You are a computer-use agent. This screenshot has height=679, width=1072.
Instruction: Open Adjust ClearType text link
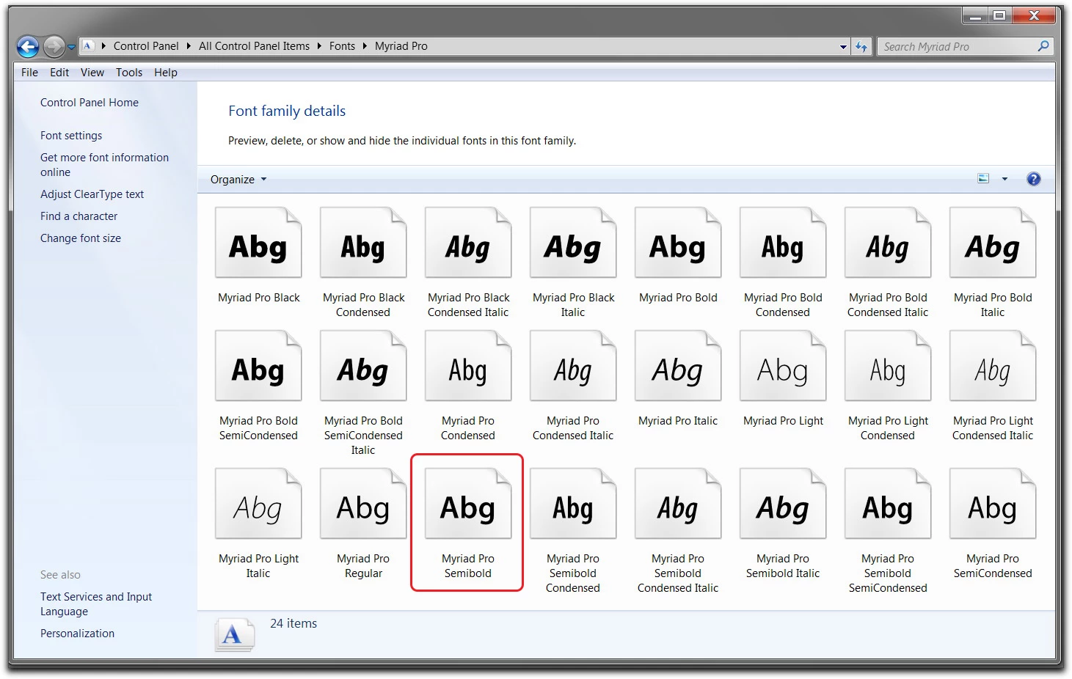click(92, 194)
